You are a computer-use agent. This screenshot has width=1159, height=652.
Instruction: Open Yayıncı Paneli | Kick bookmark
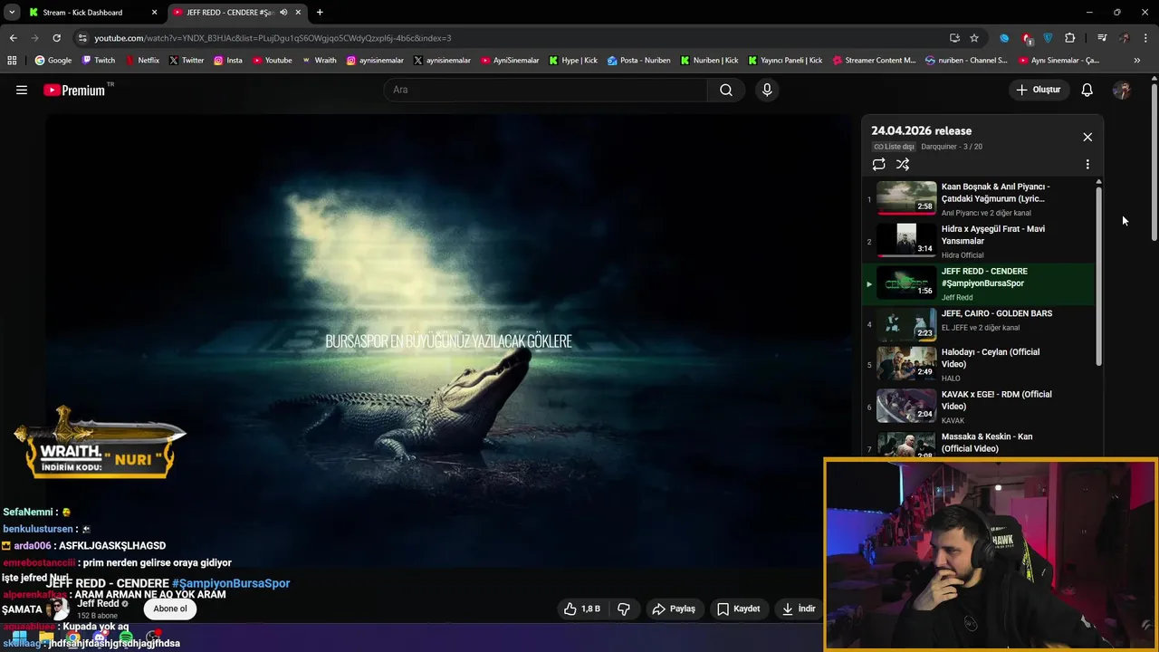click(x=785, y=61)
